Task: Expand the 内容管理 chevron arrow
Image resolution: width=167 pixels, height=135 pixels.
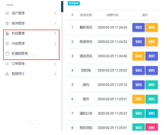Action: click(x=55, y=44)
